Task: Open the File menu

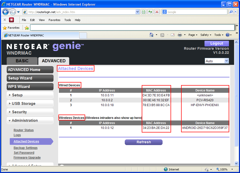Action: (24, 20)
